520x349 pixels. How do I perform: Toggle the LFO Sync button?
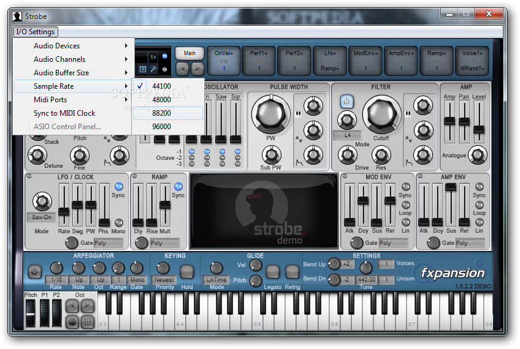(119, 187)
